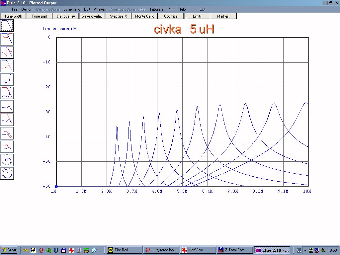Select transmission plot with red vertical phase jump
Screen dimensions: 340x255
(x=7, y=52)
